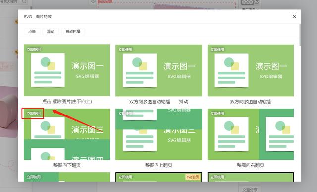
Task: Click the 整图向下翻页 caption
Action: coord(67,165)
